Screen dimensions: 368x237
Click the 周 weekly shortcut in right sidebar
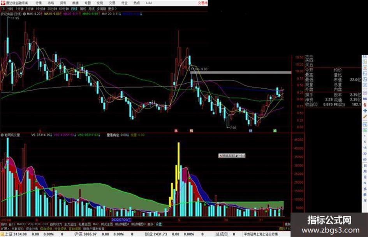(365, 172)
